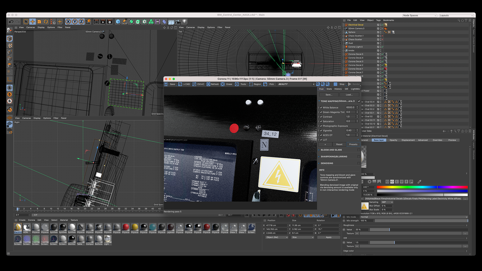482x271 pixels.
Task: Uncheck the White Balance checkbox
Action: pos(321,107)
